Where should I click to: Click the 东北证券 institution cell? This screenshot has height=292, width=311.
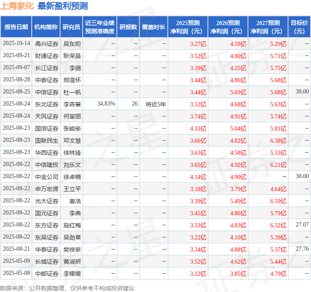click(x=47, y=104)
